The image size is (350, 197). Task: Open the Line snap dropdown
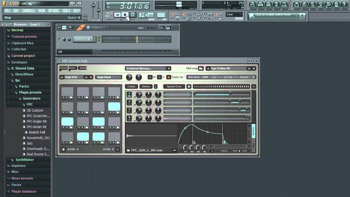[234, 15]
